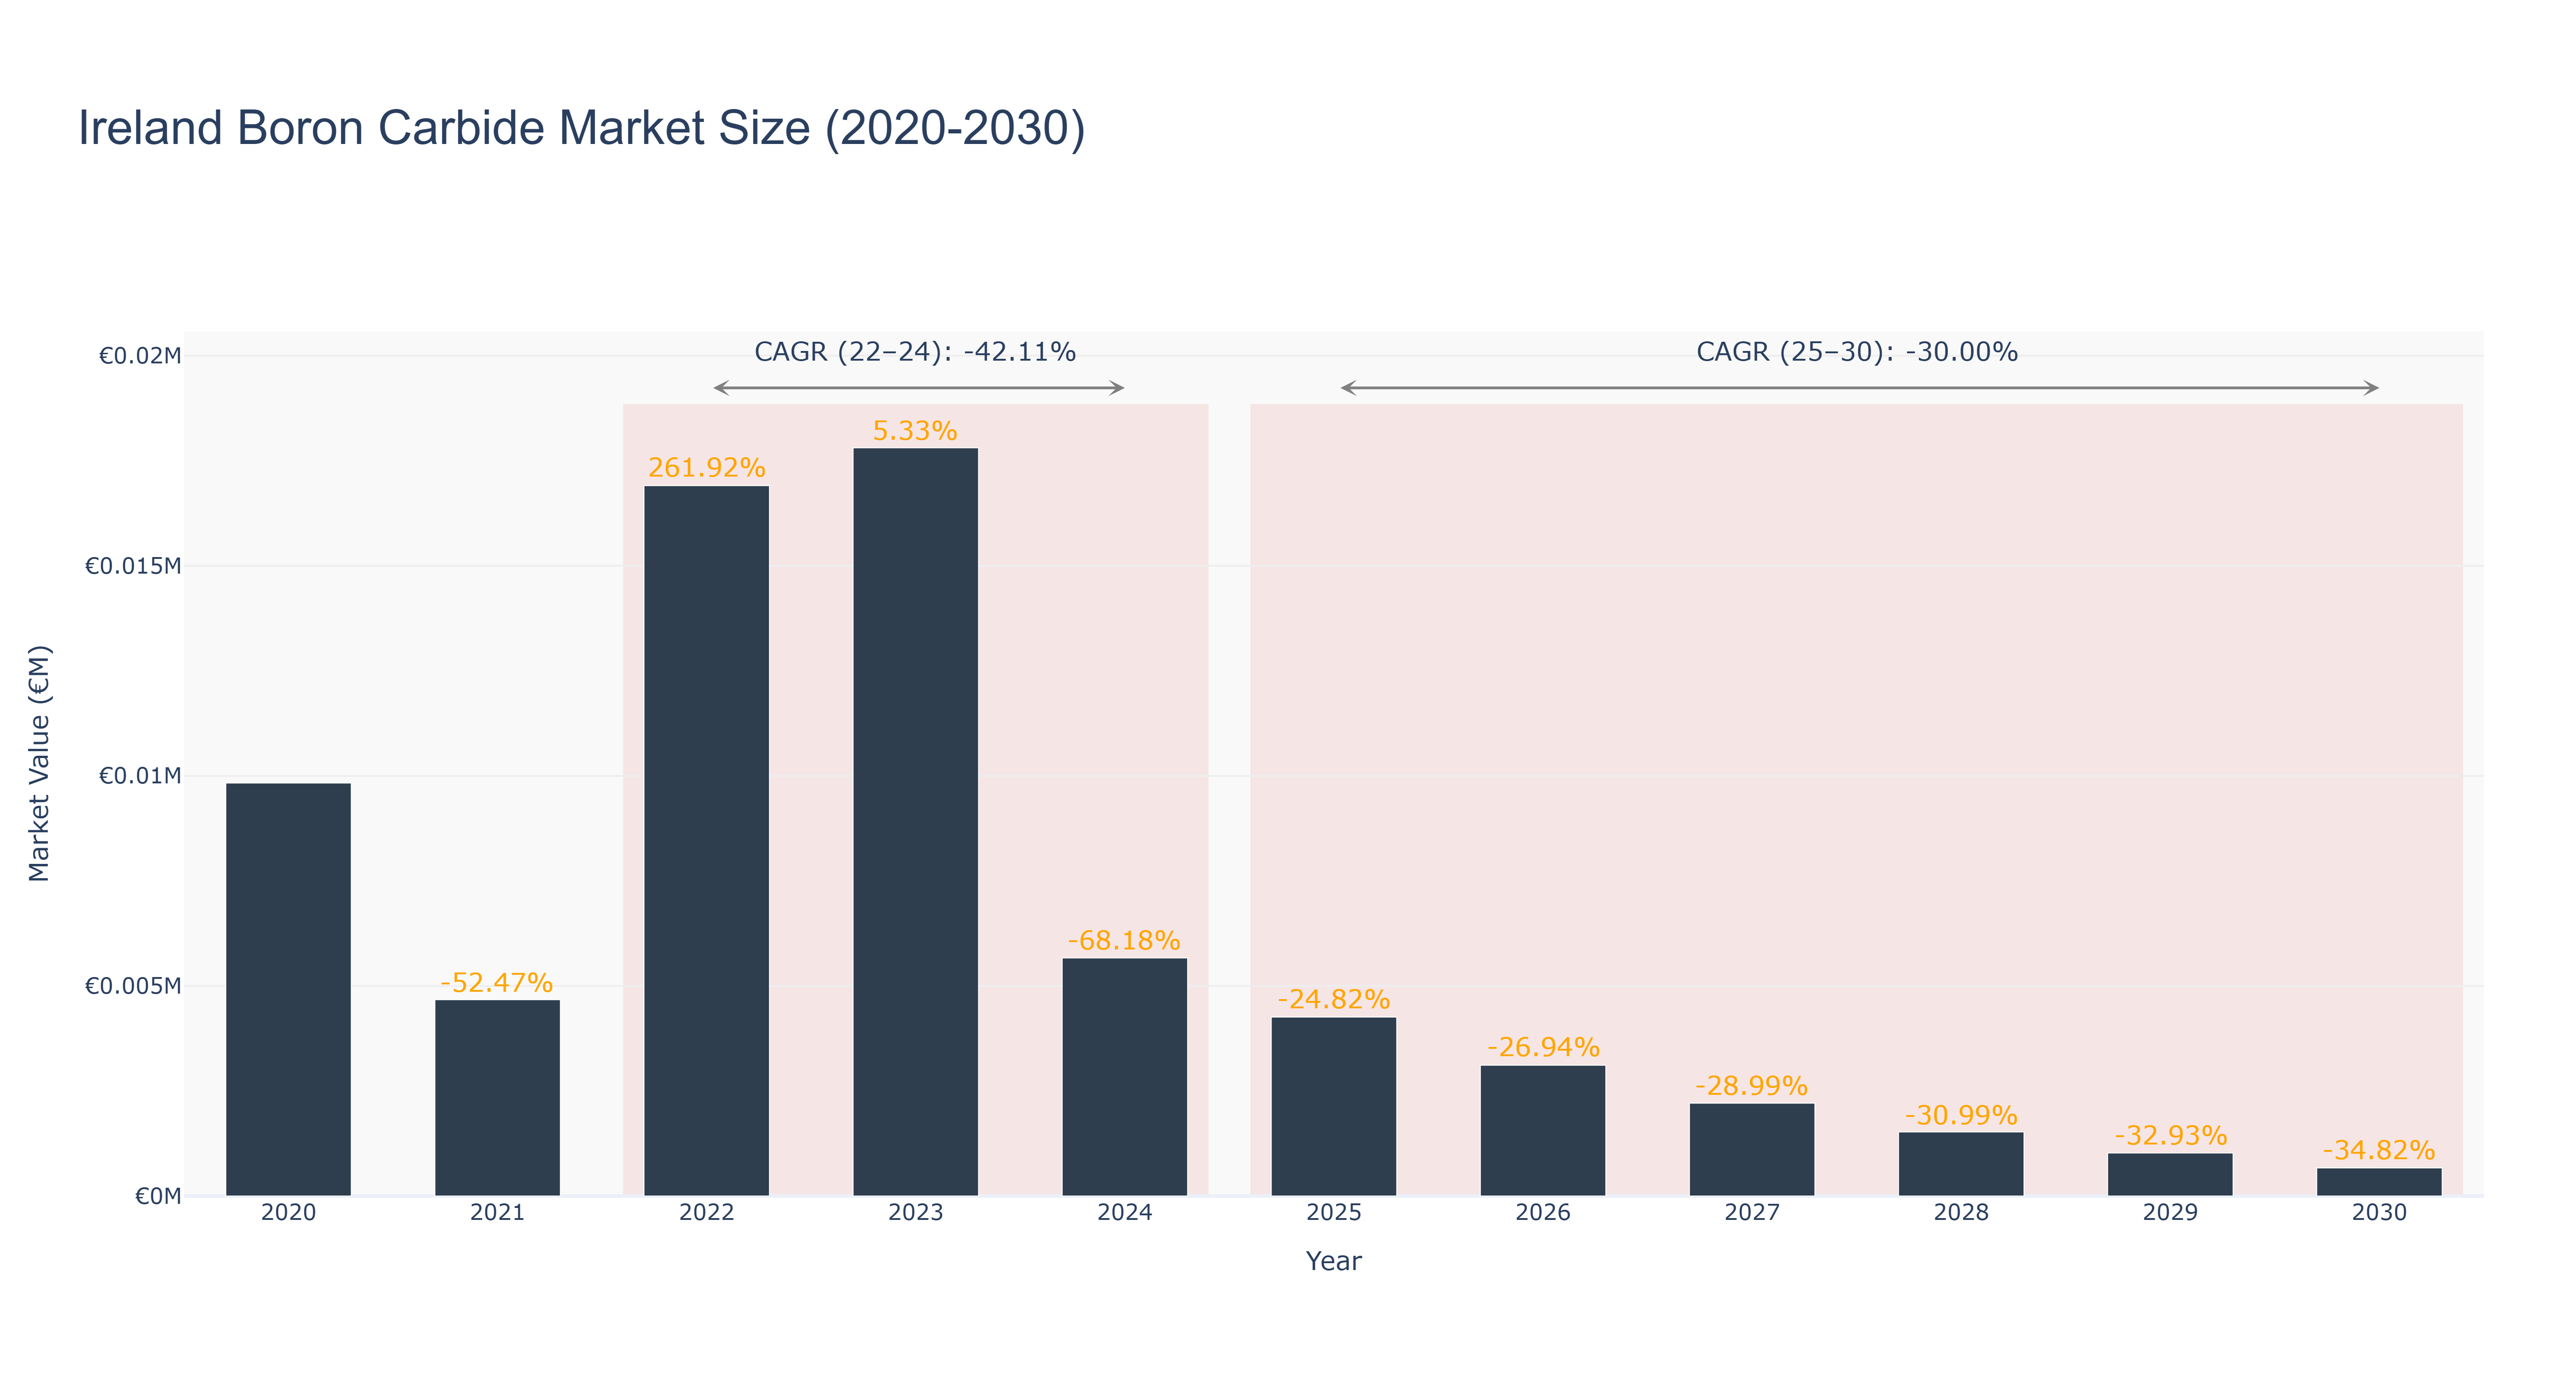Click the 5.33% growth label
The image size is (2576, 1380).
tap(915, 430)
